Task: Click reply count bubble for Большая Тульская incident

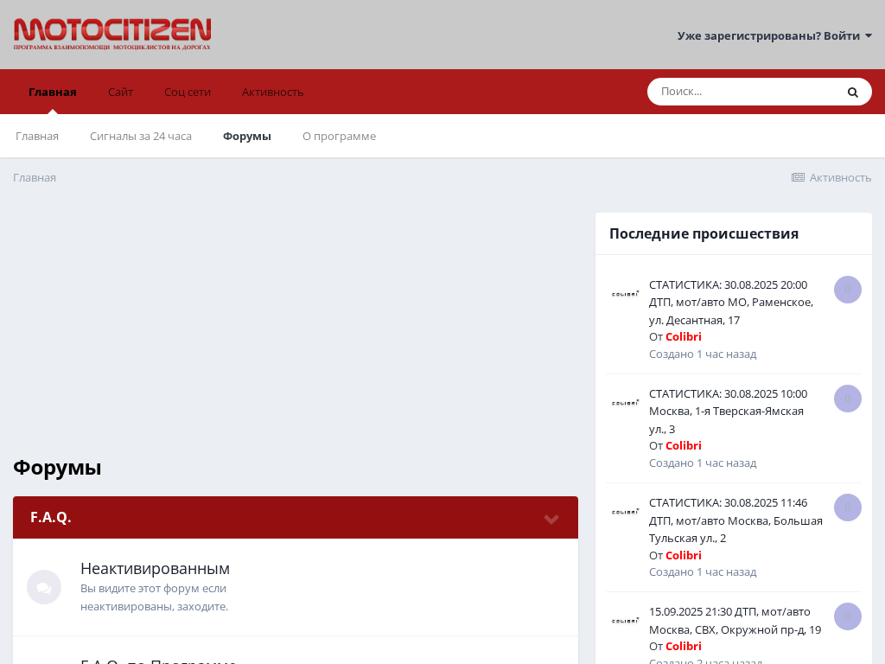Action: point(847,508)
